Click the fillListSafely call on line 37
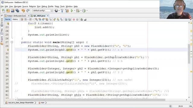 click(79, 80)
